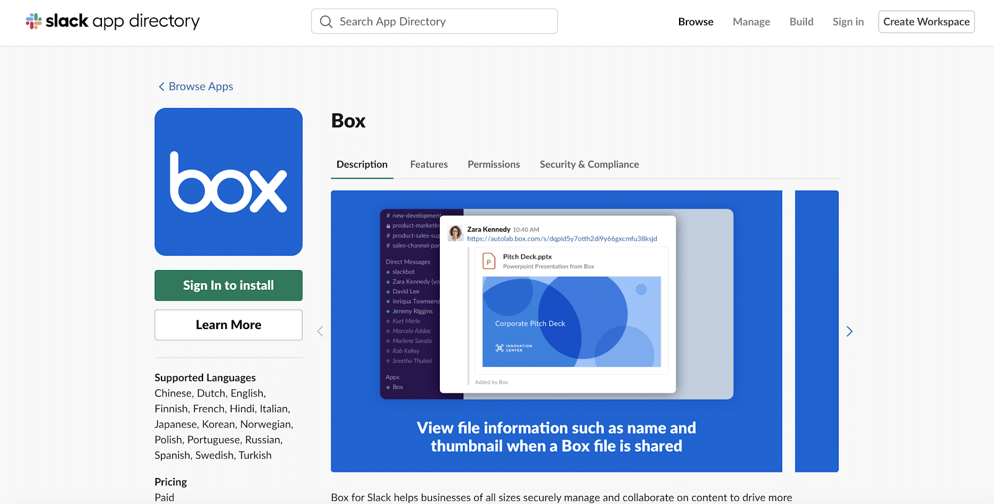Select the Description tab
Image resolution: width=994 pixels, height=504 pixels.
coord(362,164)
